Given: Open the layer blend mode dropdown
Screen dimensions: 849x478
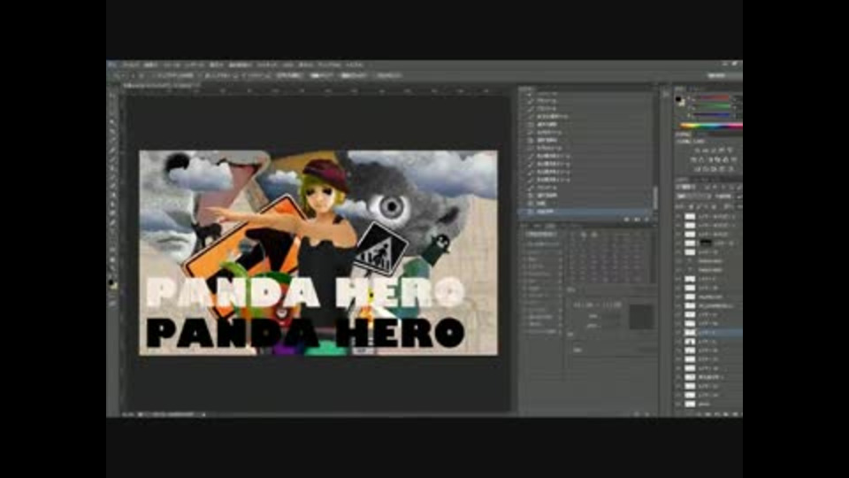Looking at the screenshot, I should pos(694,197).
